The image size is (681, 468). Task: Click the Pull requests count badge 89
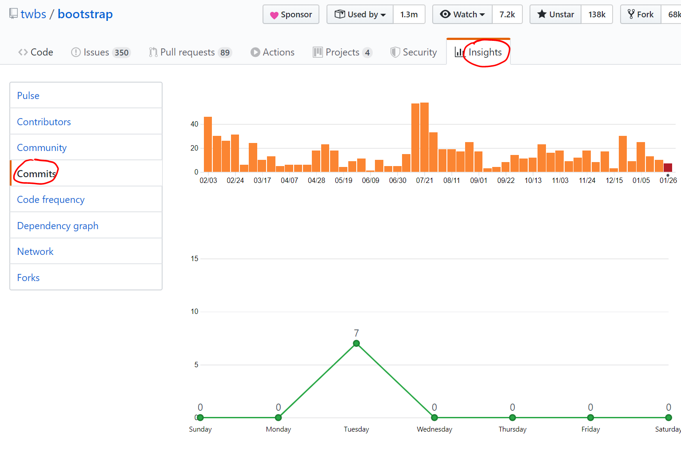(x=225, y=52)
